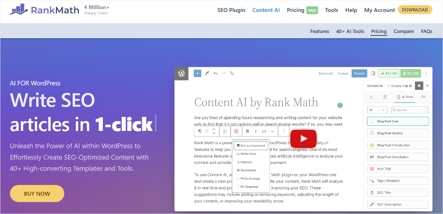
Task: Click the move up/down arrows in the block toolbar
Action: click(x=214, y=131)
